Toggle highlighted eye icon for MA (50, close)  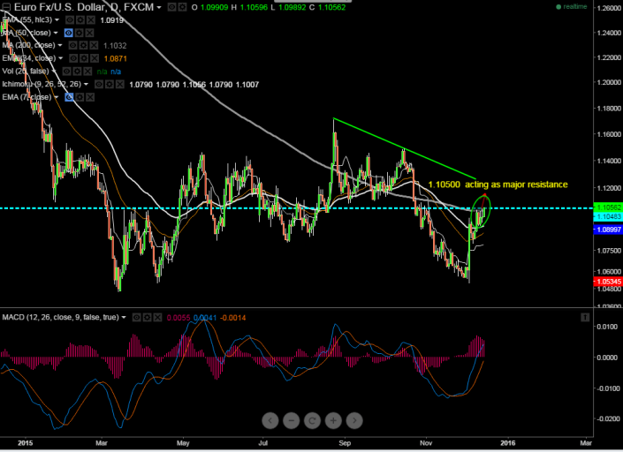69,33
